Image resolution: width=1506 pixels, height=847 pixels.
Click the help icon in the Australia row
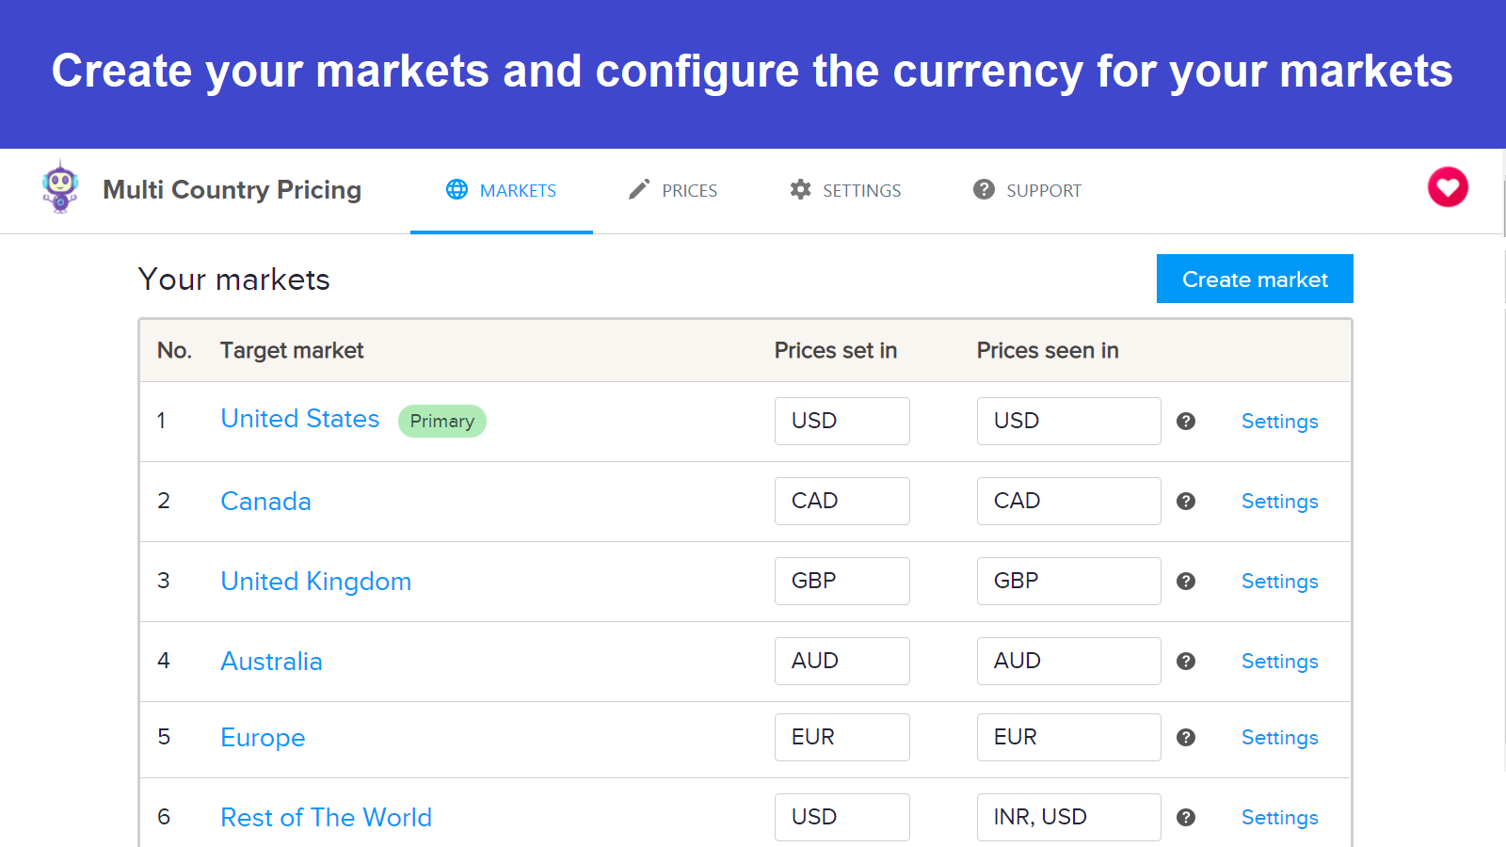(1185, 661)
